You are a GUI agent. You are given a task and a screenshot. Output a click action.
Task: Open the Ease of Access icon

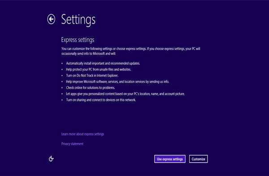tap(51, 159)
